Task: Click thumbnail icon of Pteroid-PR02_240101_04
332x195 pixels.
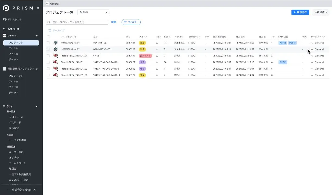Action: coord(55,56)
